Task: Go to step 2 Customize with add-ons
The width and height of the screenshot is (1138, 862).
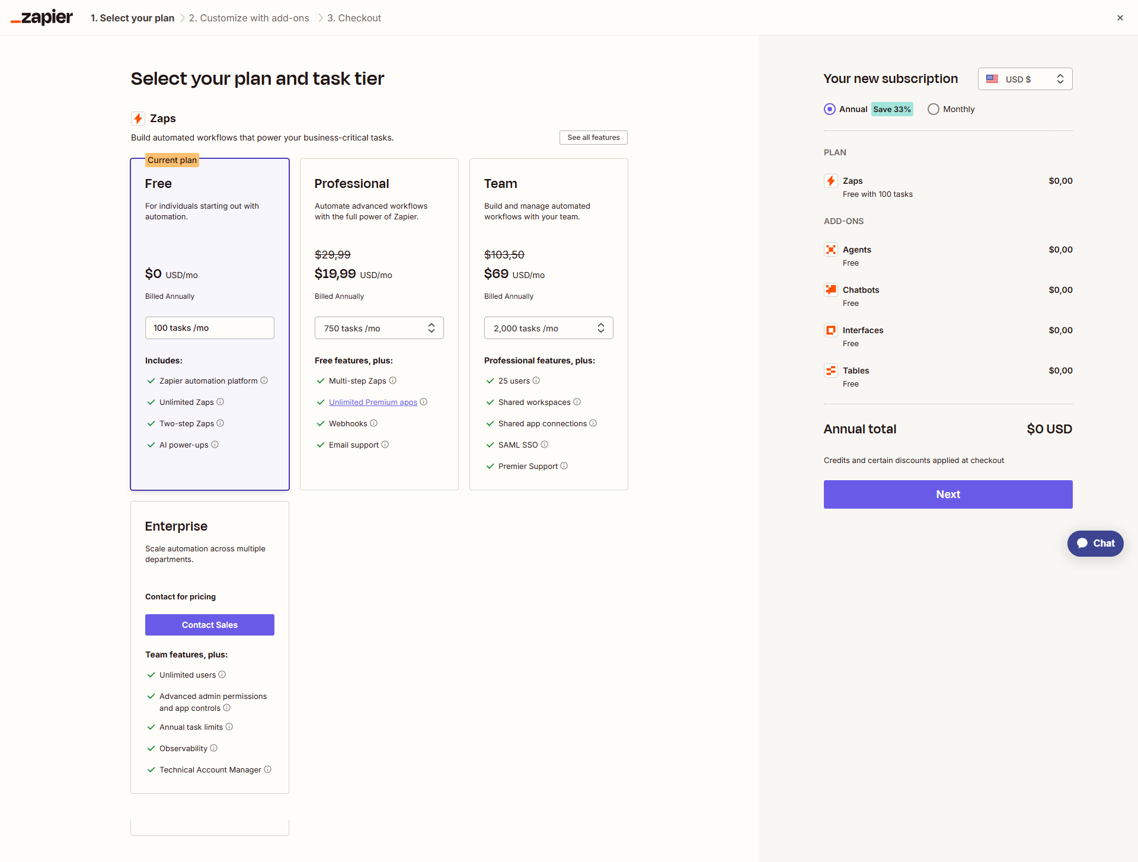Action: [249, 18]
